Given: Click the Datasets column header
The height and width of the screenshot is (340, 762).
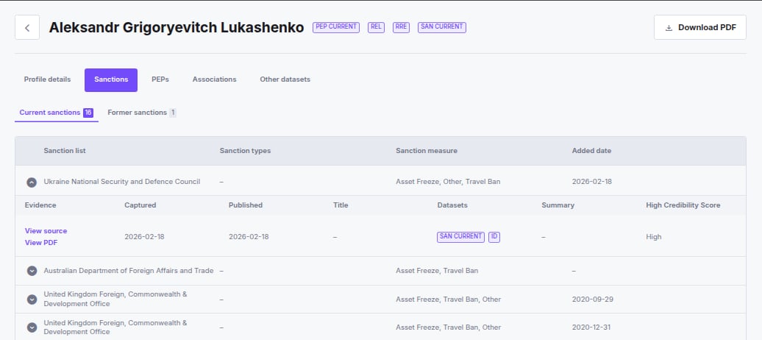Looking at the screenshot, I should tap(452, 205).
